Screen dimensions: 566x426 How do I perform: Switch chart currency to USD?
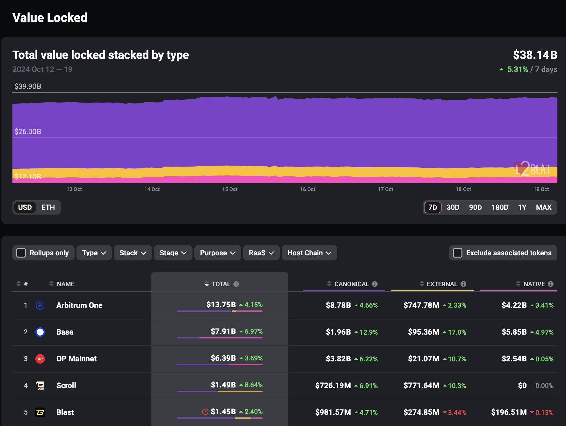click(x=25, y=207)
